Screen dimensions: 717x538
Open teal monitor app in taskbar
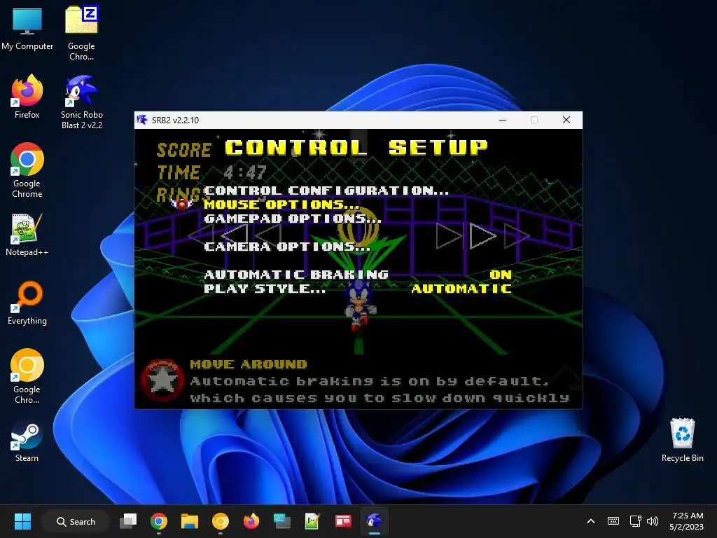(x=281, y=521)
